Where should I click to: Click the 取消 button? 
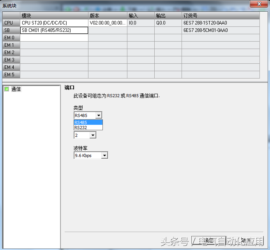245,240
